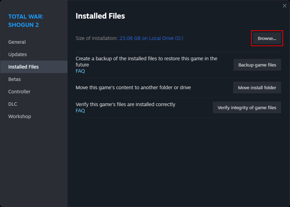This screenshot has width=290, height=207.
Task: Click the 23.08 GB on Local Drive link
Action: [x=151, y=38]
